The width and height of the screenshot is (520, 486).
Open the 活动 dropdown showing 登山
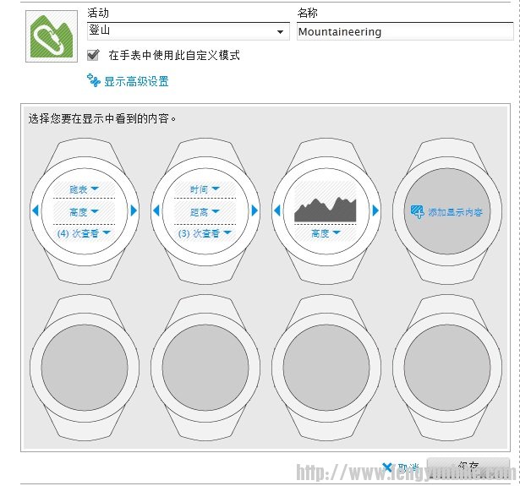click(x=188, y=32)
